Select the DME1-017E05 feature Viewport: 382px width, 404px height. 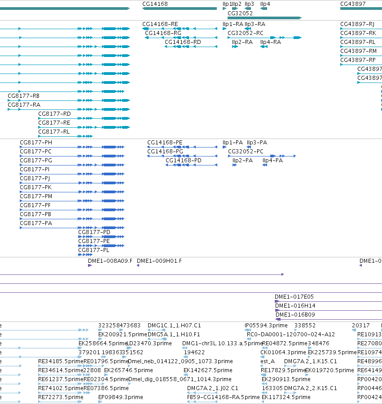(x=294, y=297)
